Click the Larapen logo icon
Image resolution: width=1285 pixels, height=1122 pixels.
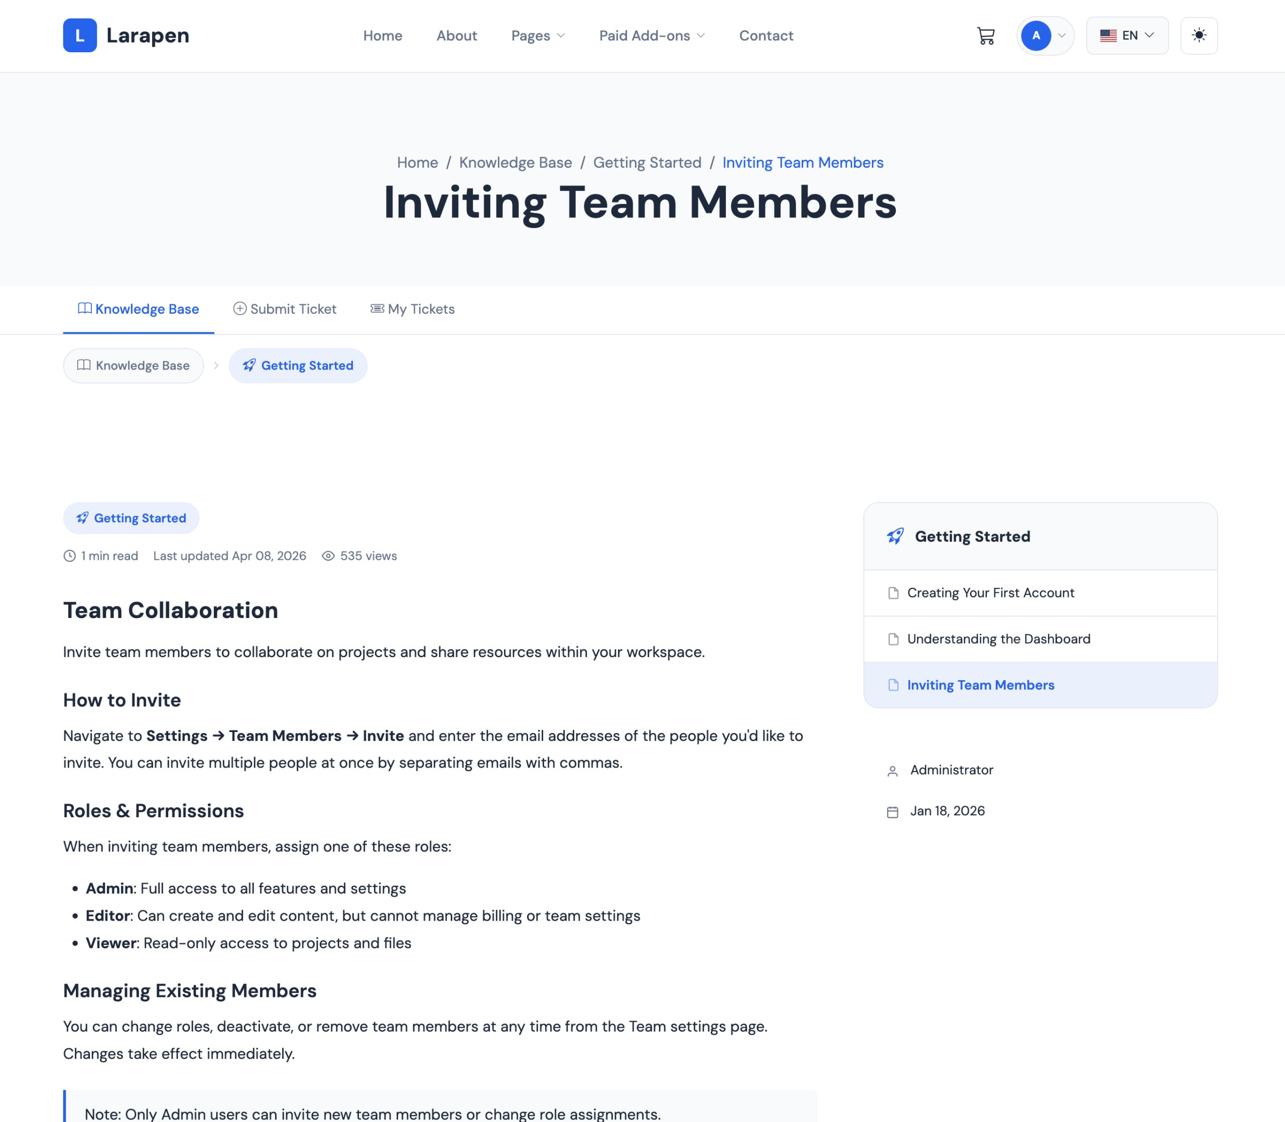[x=79, y=36]
